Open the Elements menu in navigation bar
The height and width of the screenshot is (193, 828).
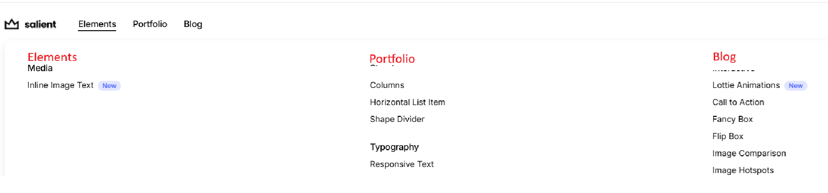click(97, 24)
